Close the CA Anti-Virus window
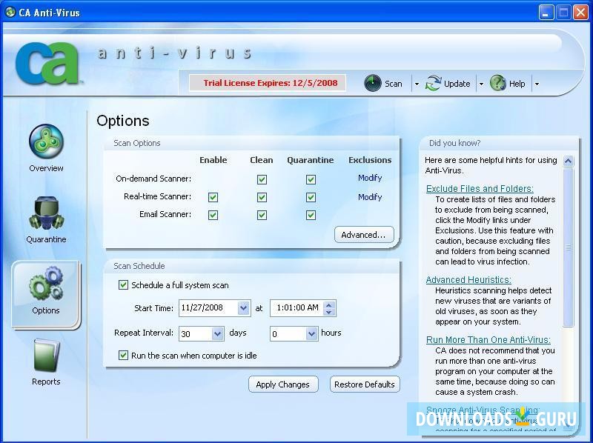593x443 pixels. point(580,13)
